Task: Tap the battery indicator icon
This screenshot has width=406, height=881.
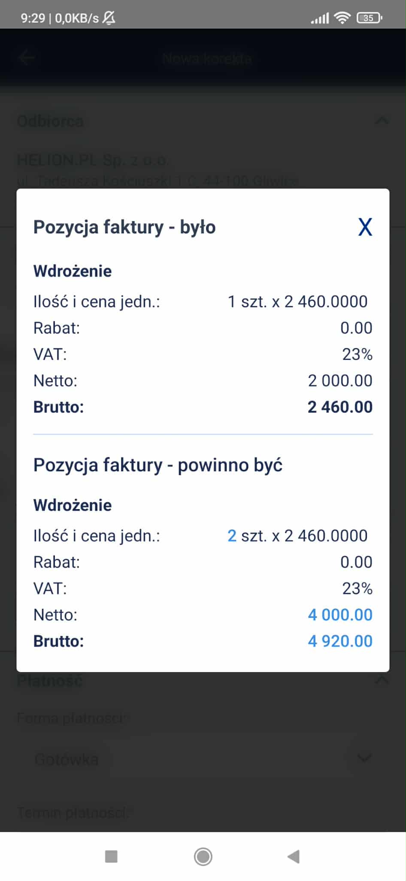Action: click(x=370, y=18)
